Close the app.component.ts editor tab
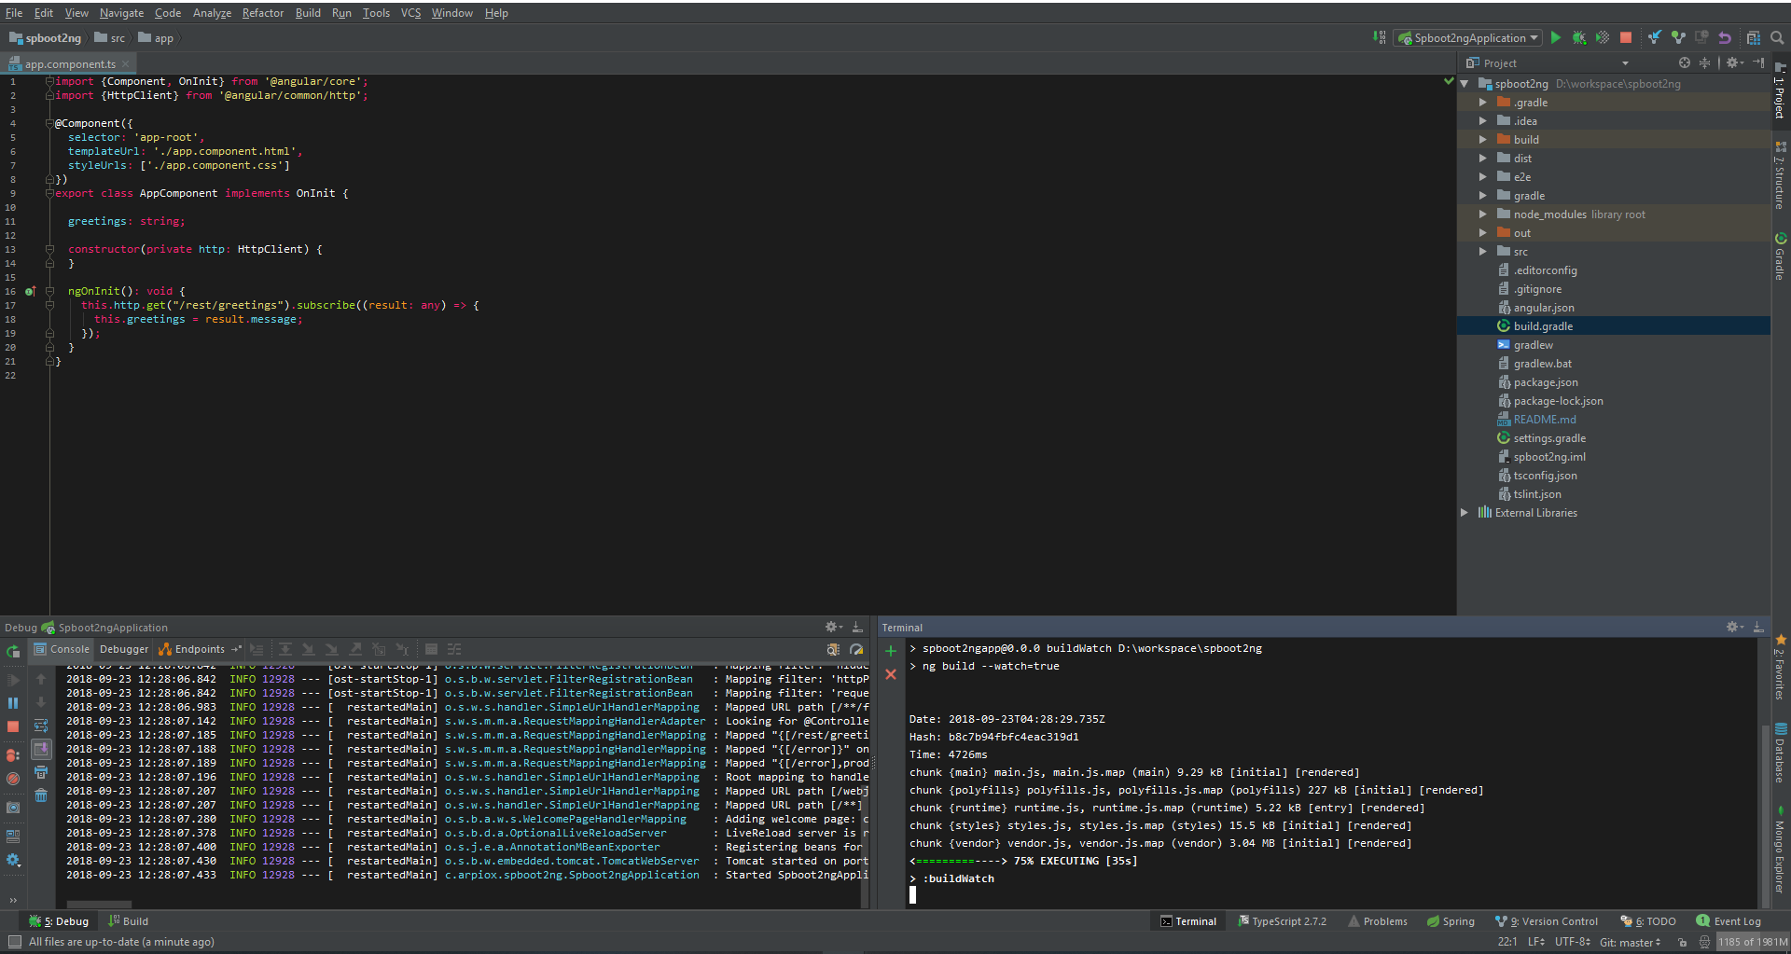This screenshot has width=1791, height=954. pos(125,64)
